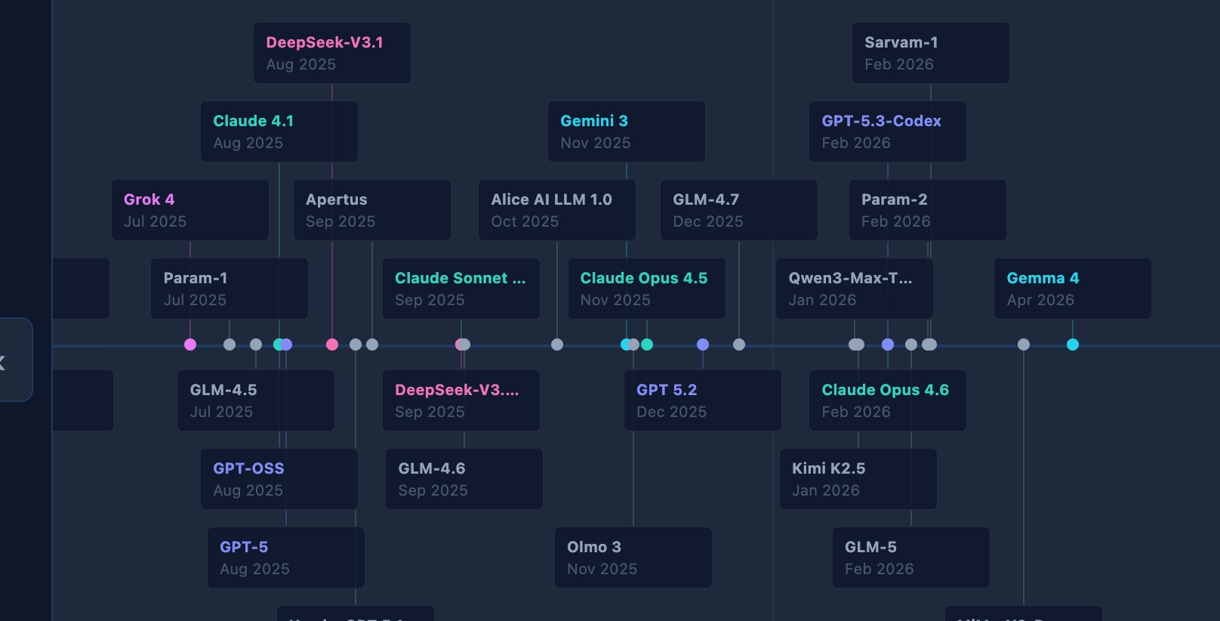The width and height of the screenshot is (1220, 621).
Task: Click the GPT-OSS Aug 2025 card
Action: pos(279,479)
